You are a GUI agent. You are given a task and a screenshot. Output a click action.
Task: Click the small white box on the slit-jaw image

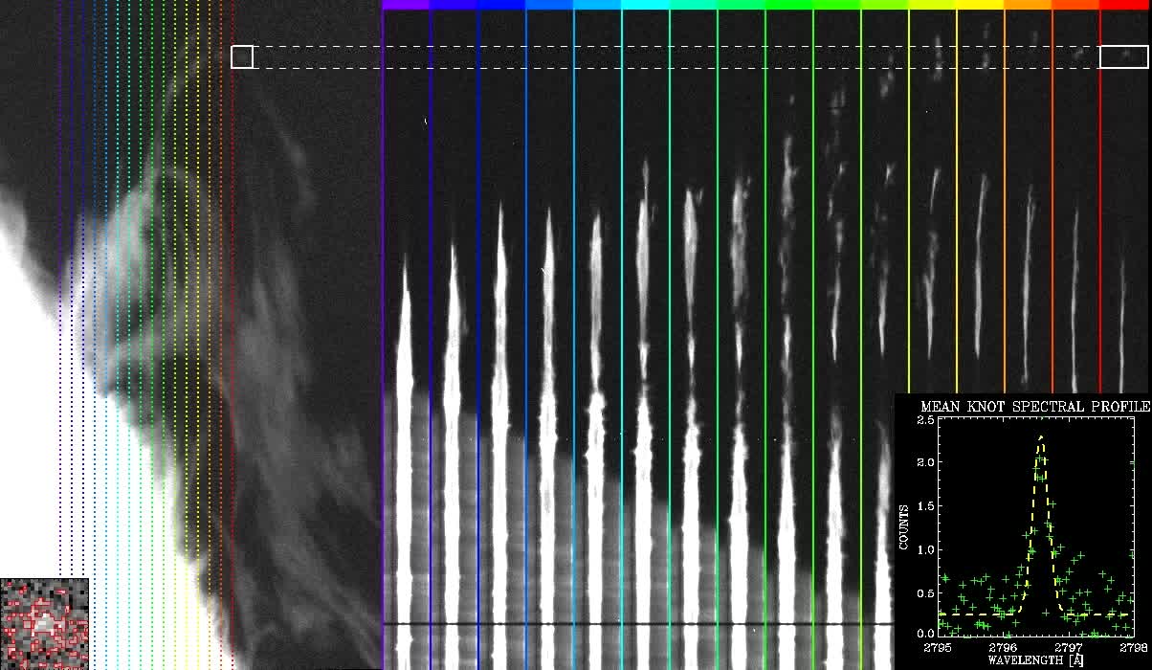click(242, 57)
